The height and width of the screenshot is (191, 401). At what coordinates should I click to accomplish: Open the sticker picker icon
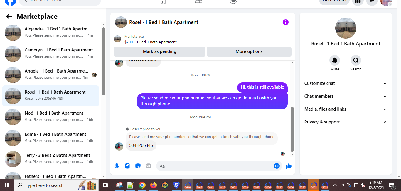138,166
